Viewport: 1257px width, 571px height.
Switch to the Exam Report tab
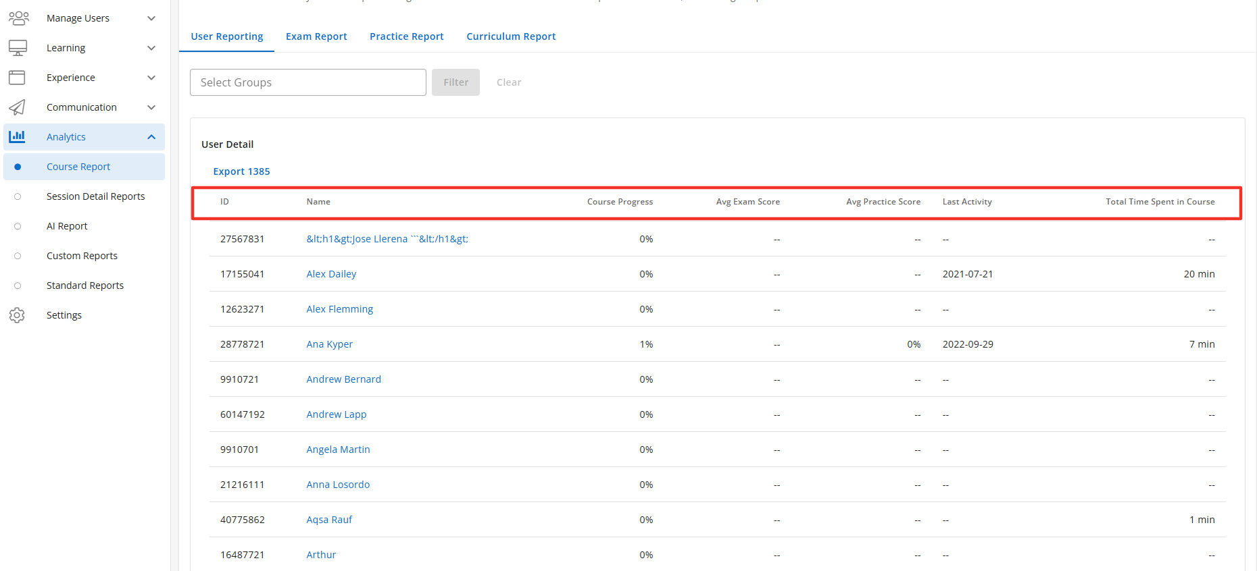[316, 36]
